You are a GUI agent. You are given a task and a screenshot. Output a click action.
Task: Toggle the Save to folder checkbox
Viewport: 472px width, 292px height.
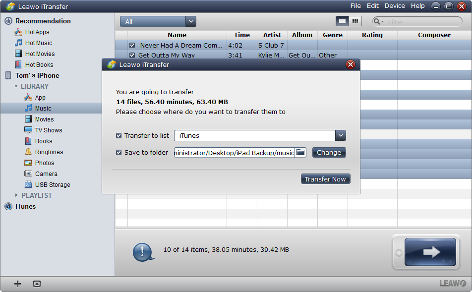pos(119,152)
